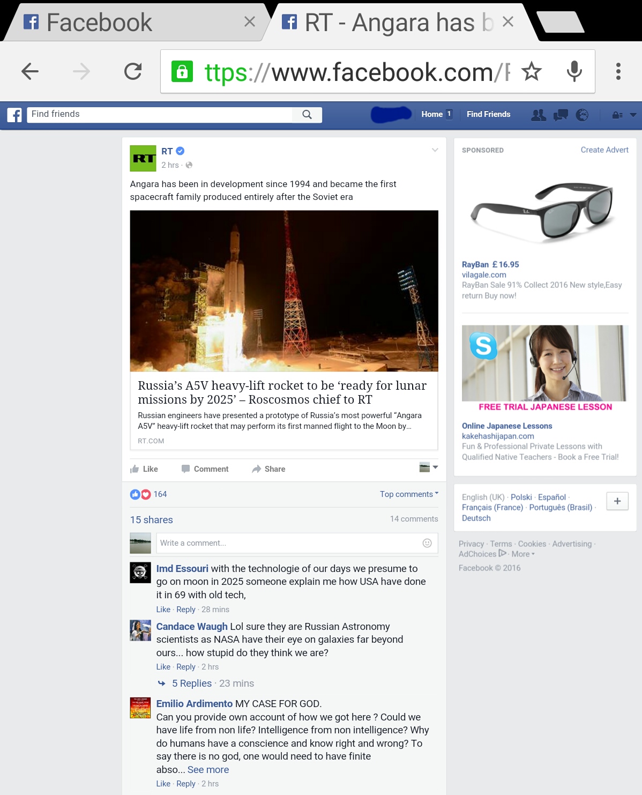The height and width of the screenshot is (795, 642).
Task: Open AdChoices footer link
Action: [482, 554]
